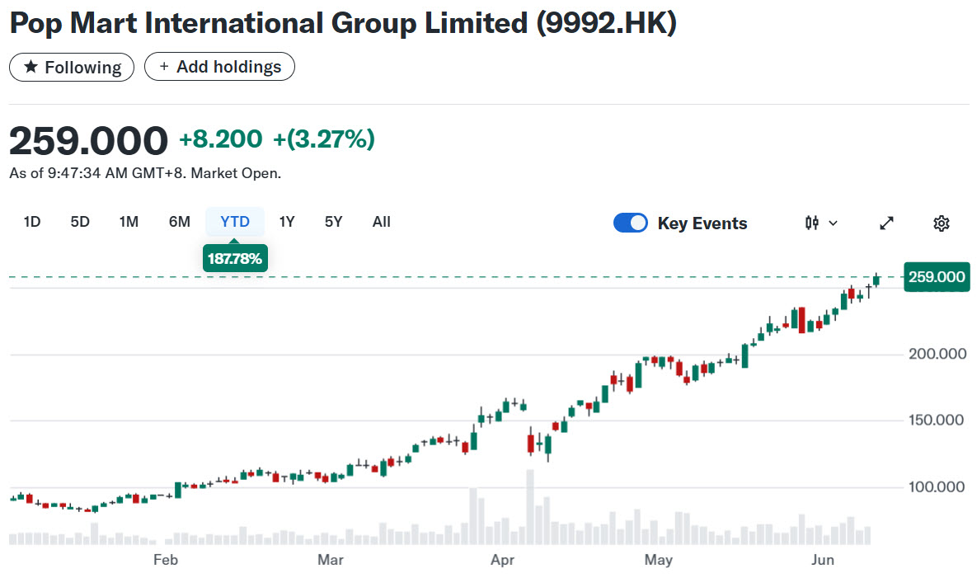Open the candlestick chart type dropdown

tap(820, 223)
